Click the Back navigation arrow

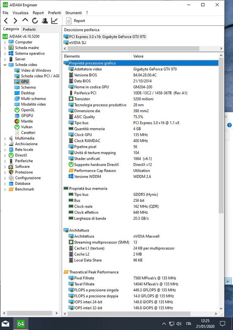tap(6, 21)
